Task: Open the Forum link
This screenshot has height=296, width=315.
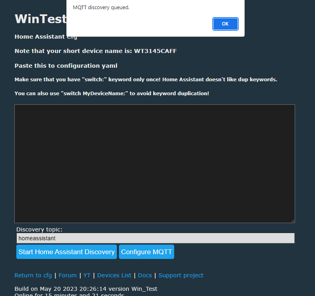Action: coord(68,275)
